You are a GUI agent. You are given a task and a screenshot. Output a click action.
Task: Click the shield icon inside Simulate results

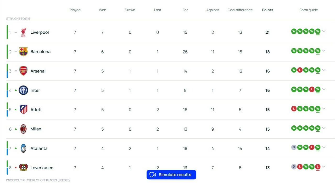tap(152, 175)
